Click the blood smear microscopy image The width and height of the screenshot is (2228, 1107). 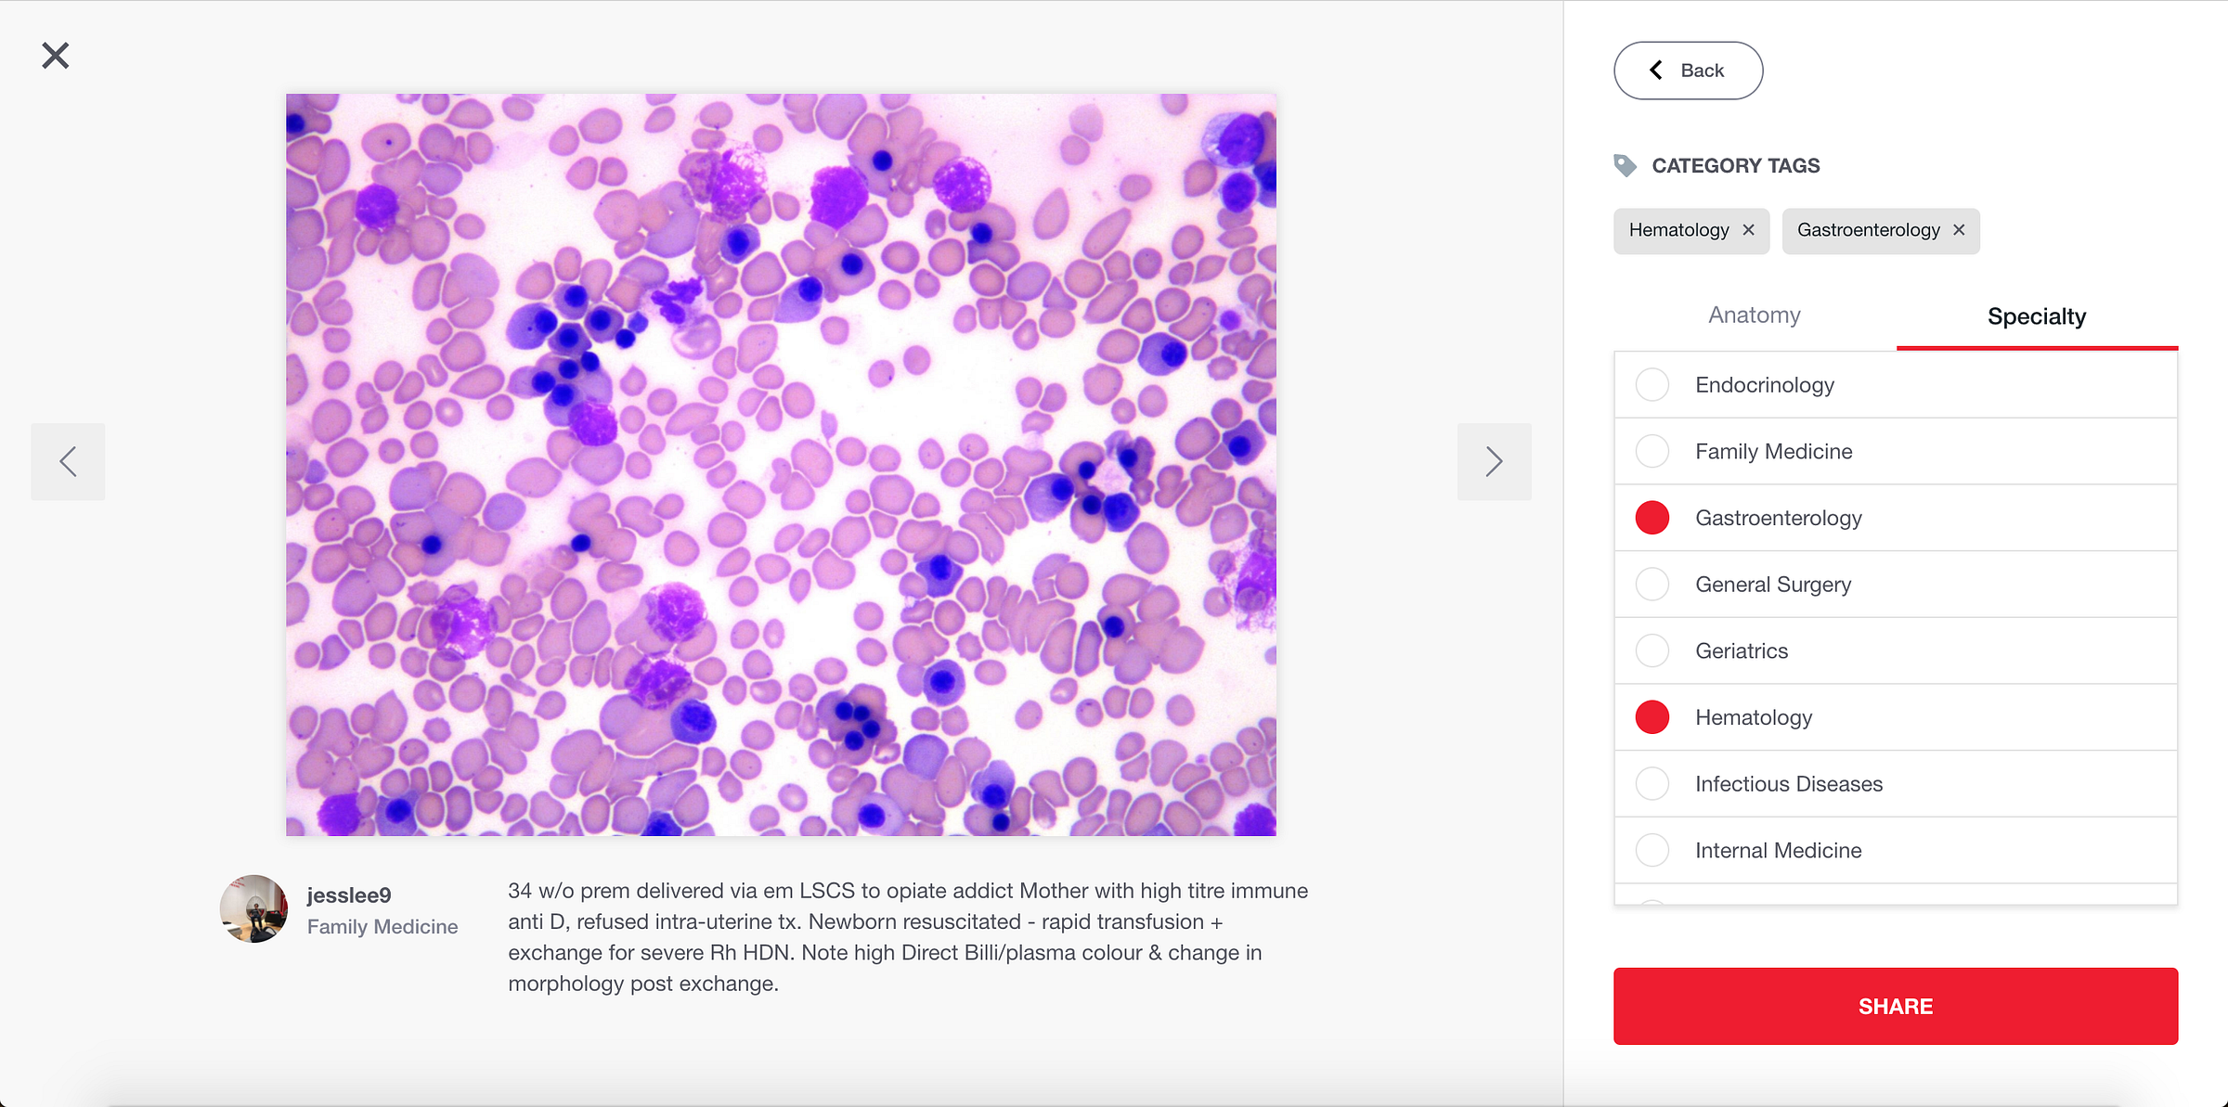pyautogui.click(x=781, y=464)
